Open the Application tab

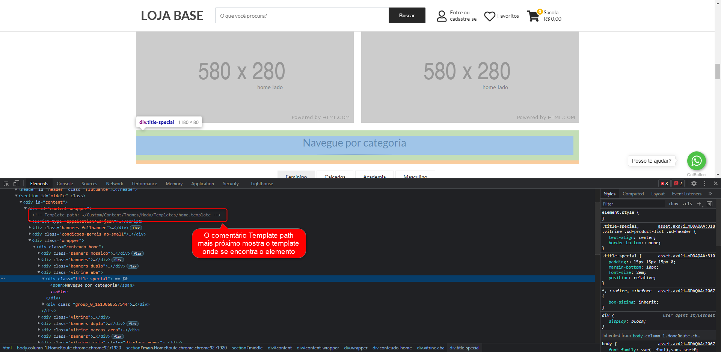point(202,184)
